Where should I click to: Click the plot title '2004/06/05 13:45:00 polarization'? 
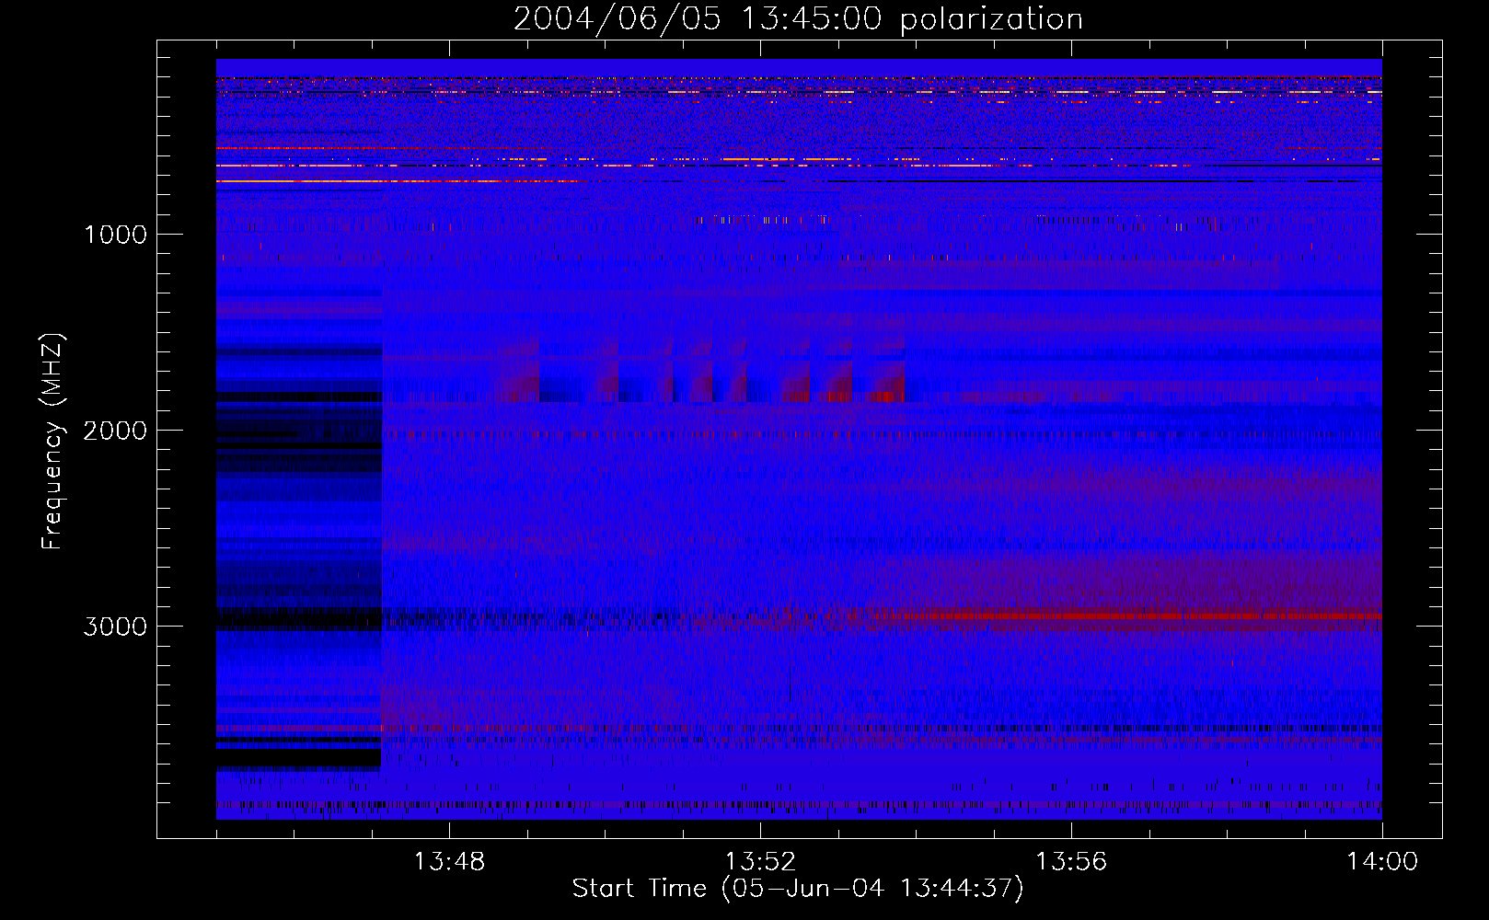[798, 18]
